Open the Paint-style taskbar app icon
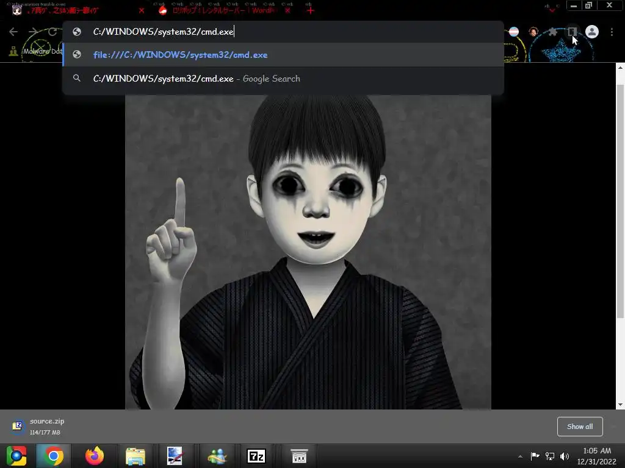Viewport: 625px width, 468px height. (x=175, y=456)
